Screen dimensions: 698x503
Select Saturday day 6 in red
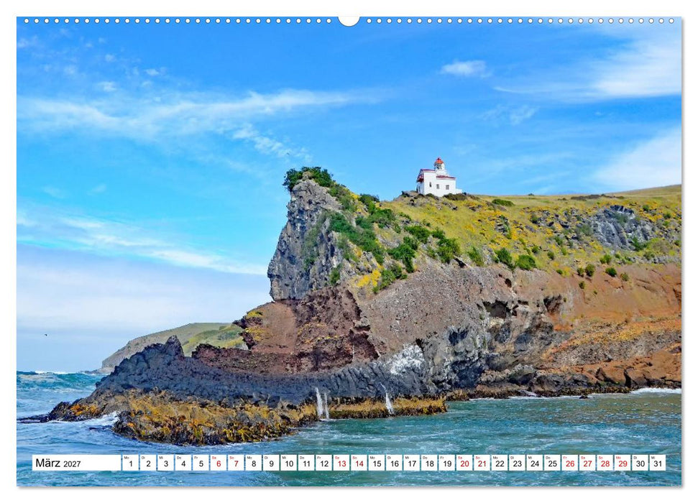tap(218, 463)
